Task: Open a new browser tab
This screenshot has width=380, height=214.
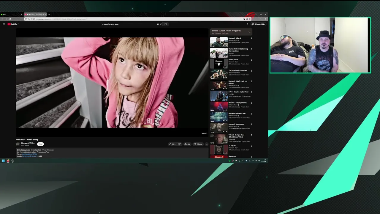Action: (49, 14)
